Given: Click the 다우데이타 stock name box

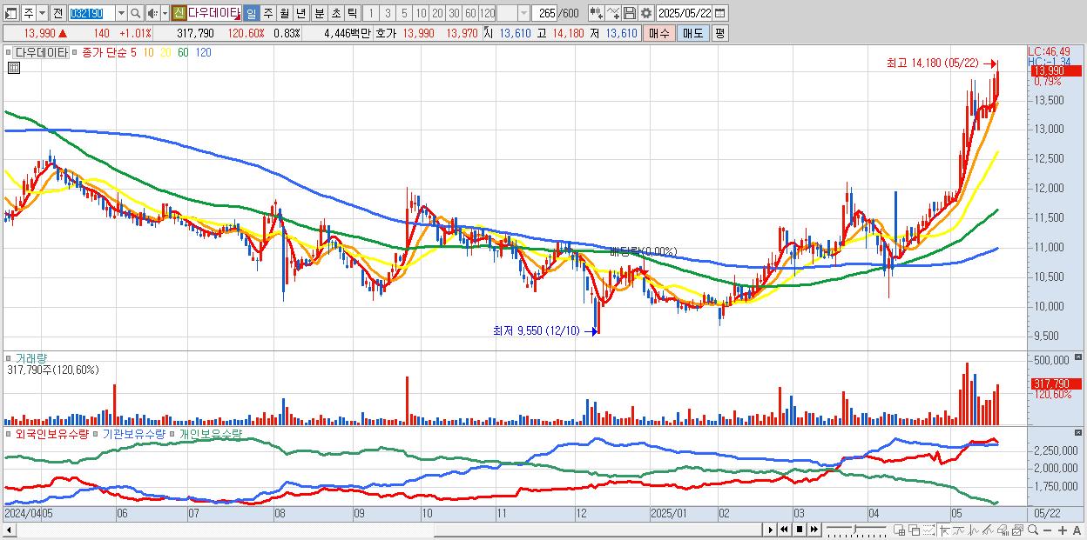Looking at the screenshot, I should pos(213,13).
